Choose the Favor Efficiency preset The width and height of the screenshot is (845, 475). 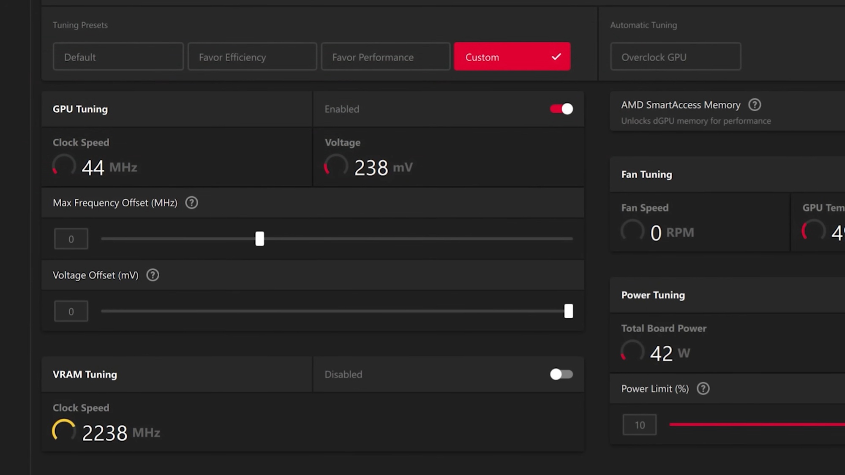point(252,57)
